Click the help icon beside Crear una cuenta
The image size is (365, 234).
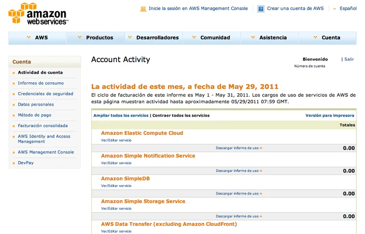(x=261, y=9)
